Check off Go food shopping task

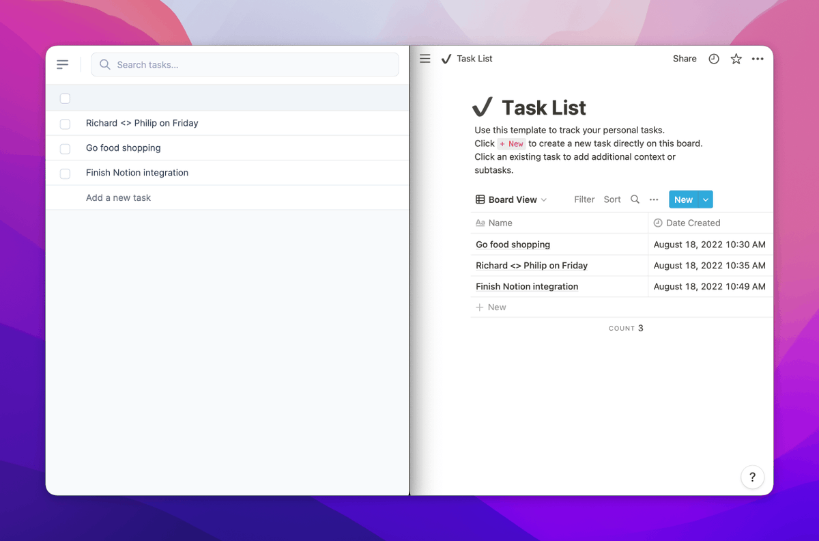click(65, 148)
